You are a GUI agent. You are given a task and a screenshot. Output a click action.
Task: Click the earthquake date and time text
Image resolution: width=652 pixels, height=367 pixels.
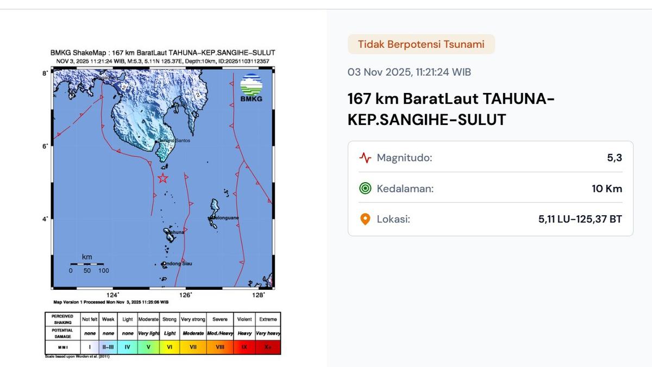[409, 72]
